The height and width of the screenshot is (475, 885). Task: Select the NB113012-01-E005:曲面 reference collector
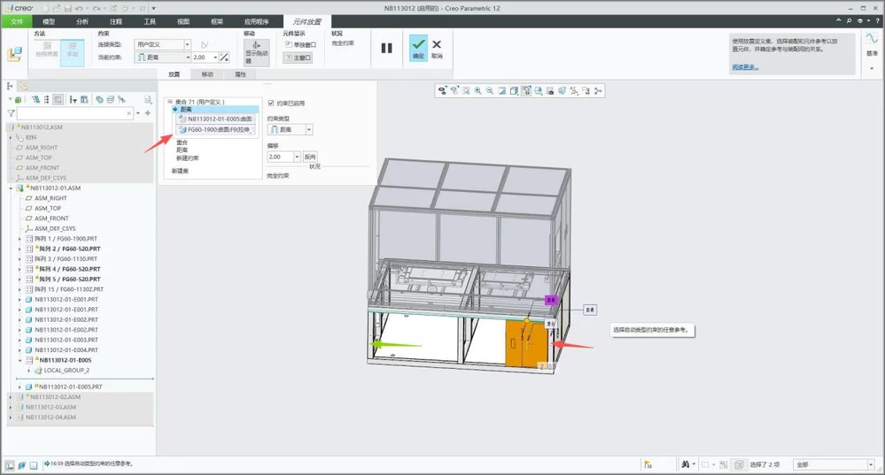(x=215, y=119)
